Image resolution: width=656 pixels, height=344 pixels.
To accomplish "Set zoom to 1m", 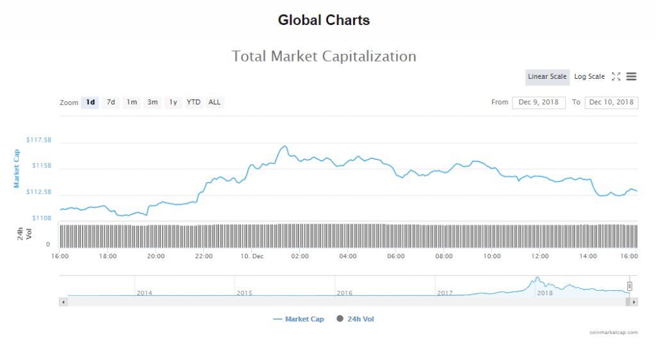I will [131, 102].
